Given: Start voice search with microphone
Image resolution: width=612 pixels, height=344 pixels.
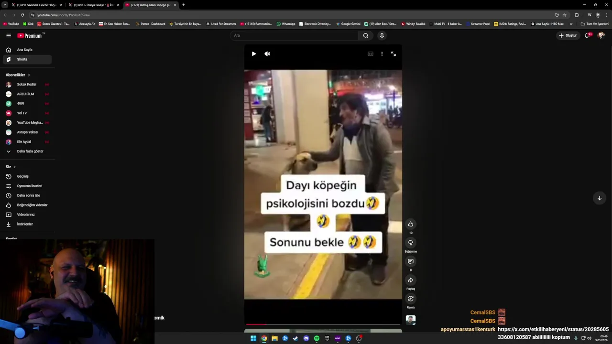Looking at the screenshot, I should pyautogui.click(x=382, y=35).
